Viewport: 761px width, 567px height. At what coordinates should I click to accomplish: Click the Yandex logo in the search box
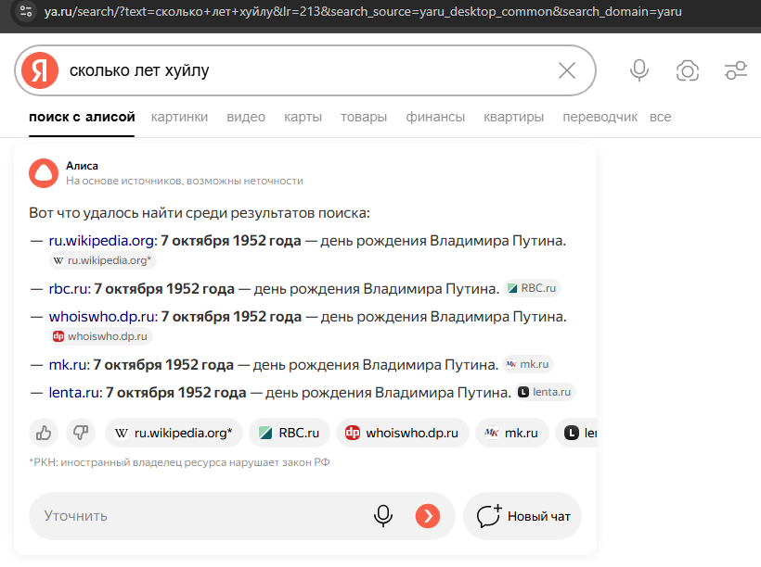[40, 70]
